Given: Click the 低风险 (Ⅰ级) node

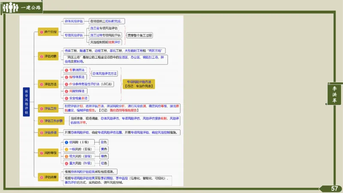Looking at the screenshot, I should pyautogui.click(x=79, y=142).
